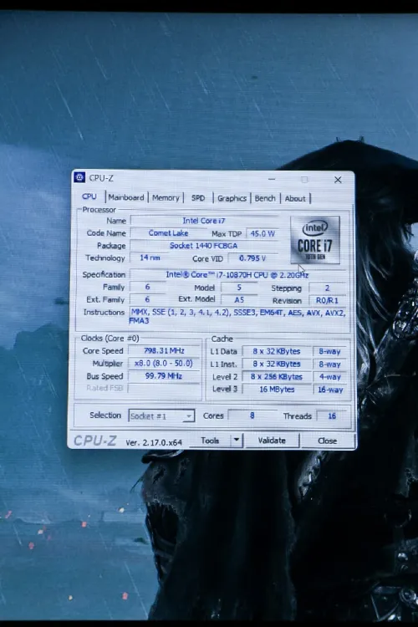Screen dimensions: 418x627
Task: Click the Cores value 8
Action: [252, 415]
